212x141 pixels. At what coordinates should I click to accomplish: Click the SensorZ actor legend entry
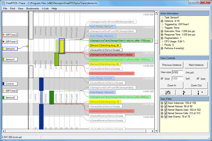[x=10, y=98]
